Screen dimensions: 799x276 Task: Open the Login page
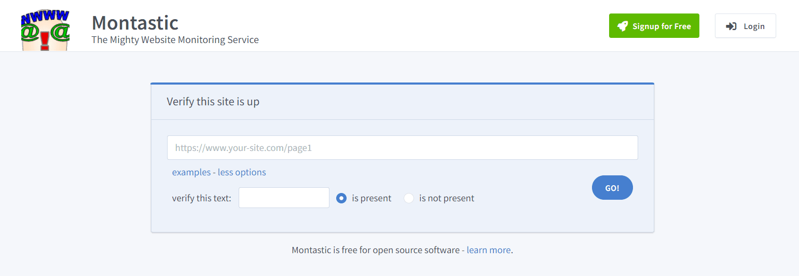pyautogui.click(x=753, y=26)
